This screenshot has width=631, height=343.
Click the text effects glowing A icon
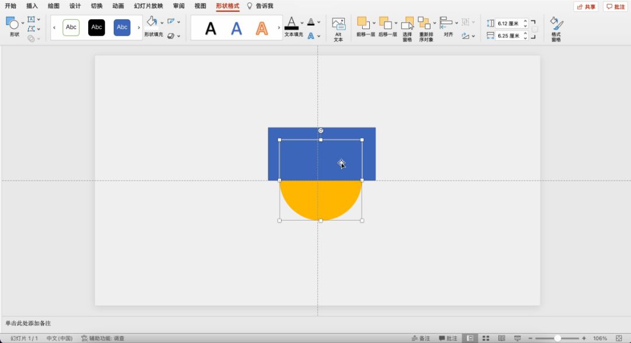(311, 36)
